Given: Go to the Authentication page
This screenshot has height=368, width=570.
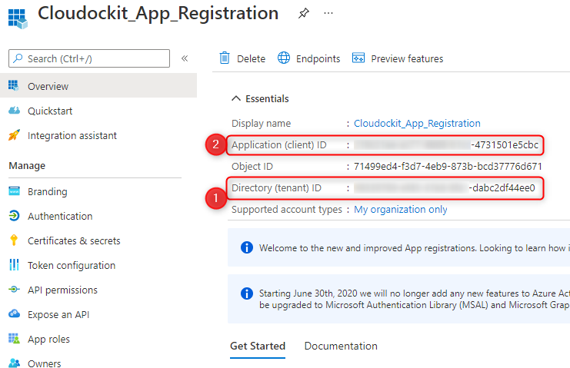Looking at the screenshot, I should coord(60,216).
